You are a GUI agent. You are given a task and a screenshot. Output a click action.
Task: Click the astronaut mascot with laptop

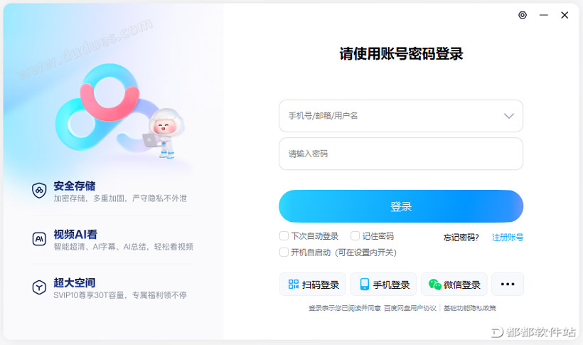[164, 133]
